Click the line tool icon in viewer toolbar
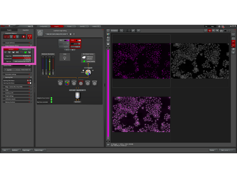Screen dimensions: 237x178 click(206, 30)
